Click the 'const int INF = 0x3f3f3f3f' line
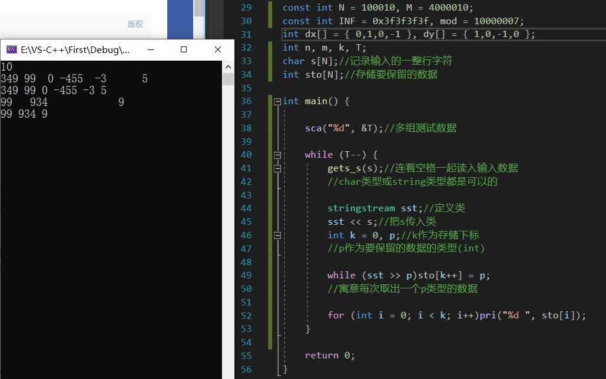Screen dimensions: 606x379 [x=403, y=21]
